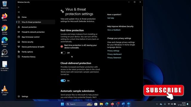The height and width of the screenshot is (107, 191).
Task: Open Microsoft Edge from taskbar
Action: [x=107, y=104]
